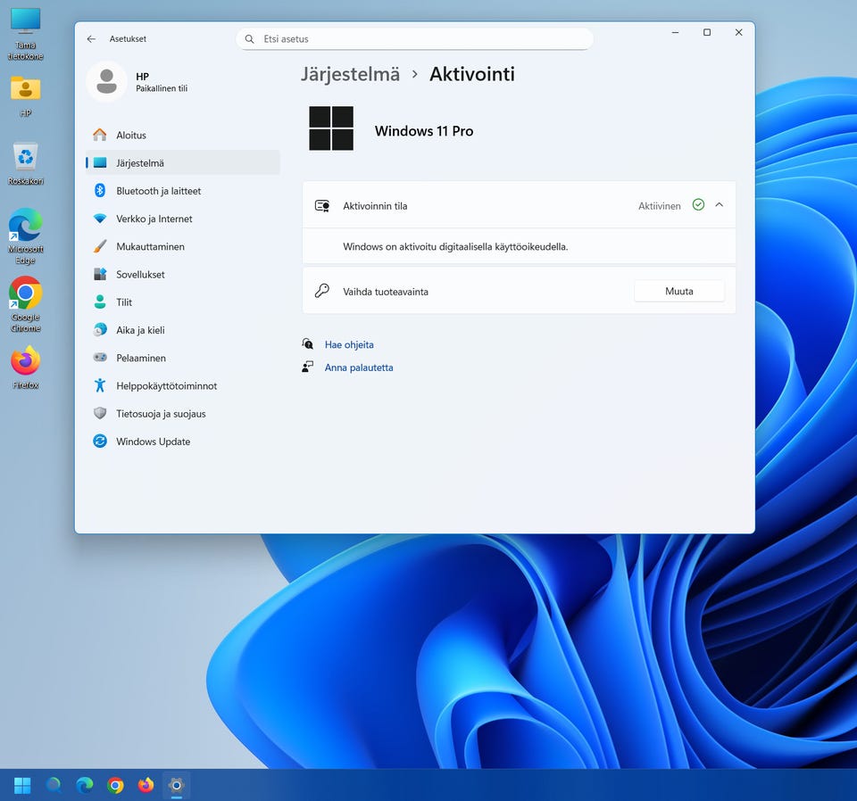
Task: Click the Muuta product key button
Action: pyautogui.click(x=678, y=291)
